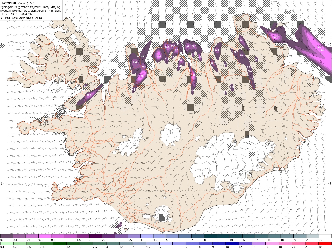Click the '30' label of the upper legend scale
Screen dimensions: 332x249
click(321, 240)
